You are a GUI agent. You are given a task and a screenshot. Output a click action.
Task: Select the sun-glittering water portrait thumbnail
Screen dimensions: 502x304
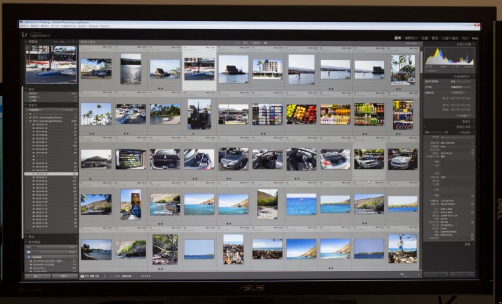(x=131, y=69)
